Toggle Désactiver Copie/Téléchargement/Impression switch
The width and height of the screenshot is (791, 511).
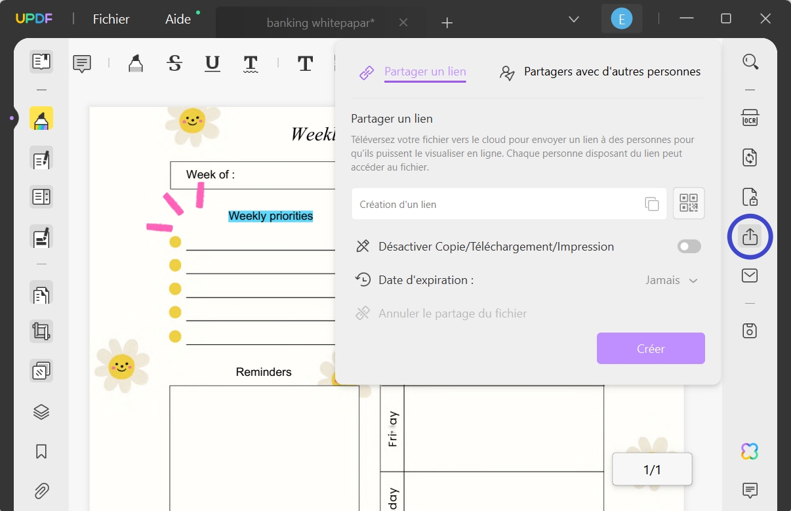coord(689,247)
